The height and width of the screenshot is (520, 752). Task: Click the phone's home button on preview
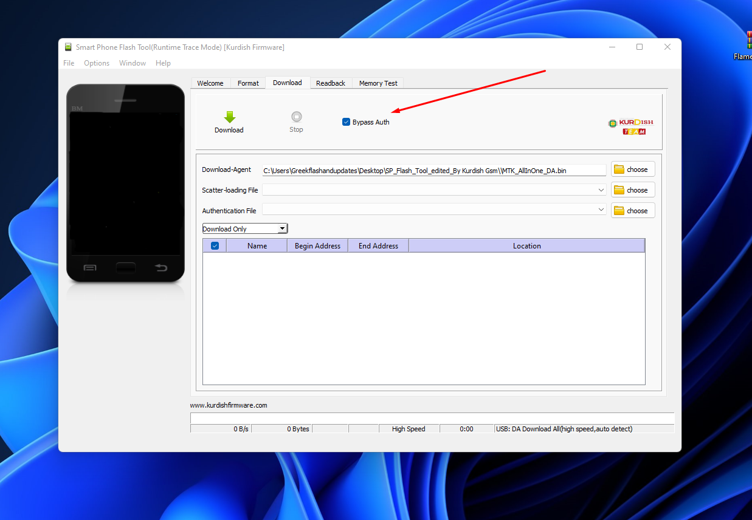point(126,267)
